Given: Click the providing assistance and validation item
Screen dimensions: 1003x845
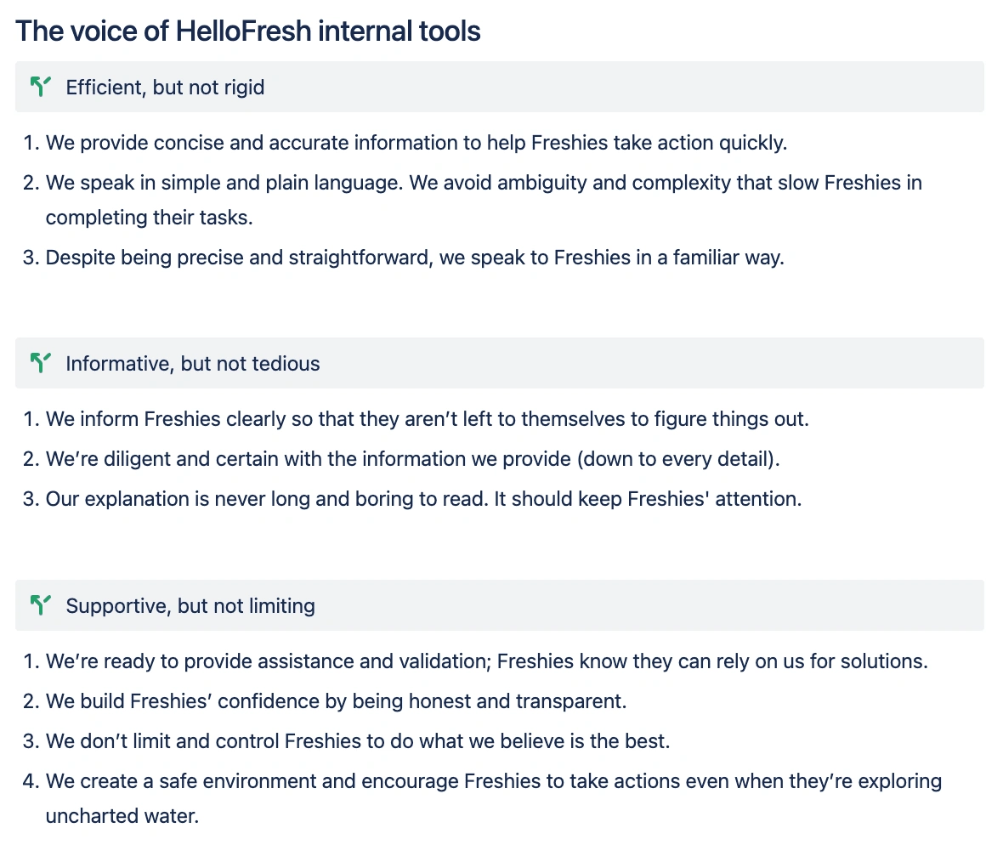Looking at the screenshot, I should tap(486, 661).
